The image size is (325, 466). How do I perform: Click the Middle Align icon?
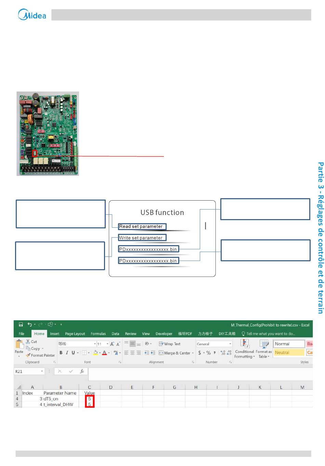(132, 344)
